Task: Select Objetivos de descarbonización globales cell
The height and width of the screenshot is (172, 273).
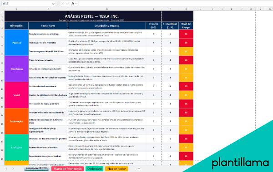Action: 48,138
